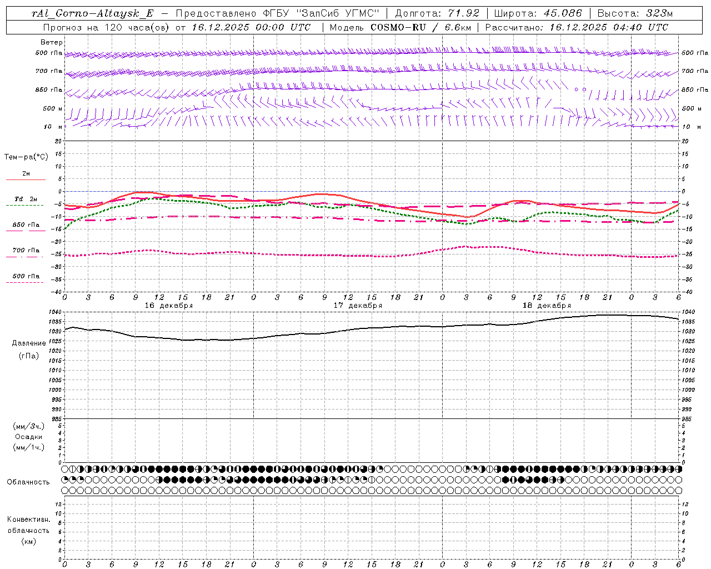
Task: Select the Прогноз на 120 часа(ов) text
Action: click(x=107, y=27)
